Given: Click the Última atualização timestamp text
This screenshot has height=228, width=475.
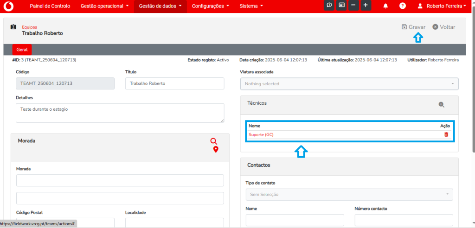Looking at the screenshot, I should click(357, 60).
